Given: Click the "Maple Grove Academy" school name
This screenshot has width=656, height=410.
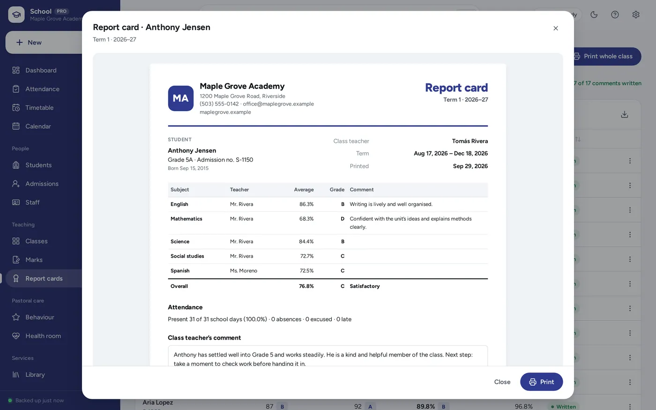Looking at the screenshot, I should tap(242, 86).
